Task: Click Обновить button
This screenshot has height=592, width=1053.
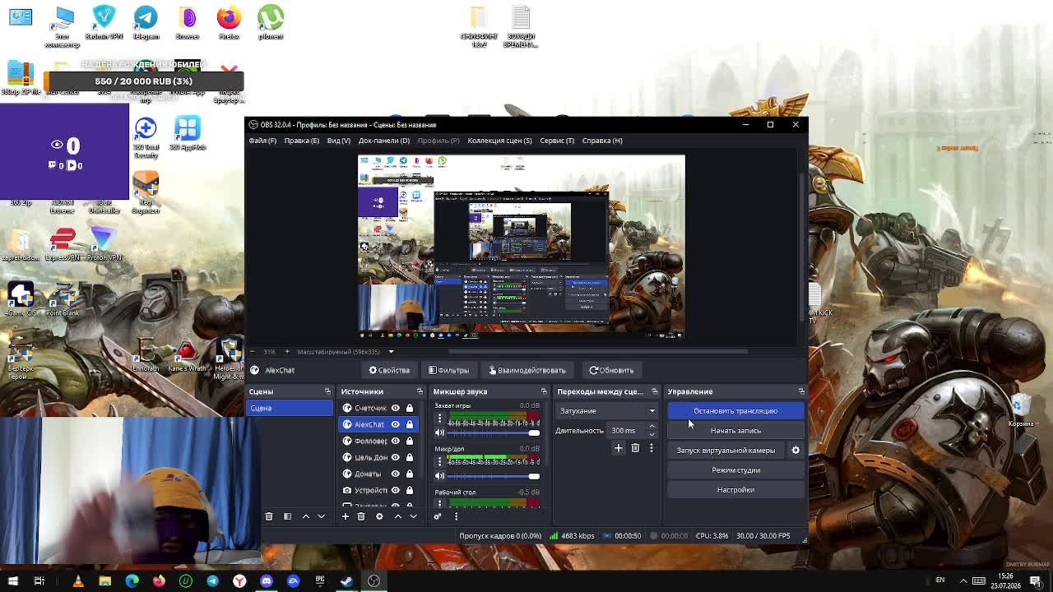Action: (611, 370)
